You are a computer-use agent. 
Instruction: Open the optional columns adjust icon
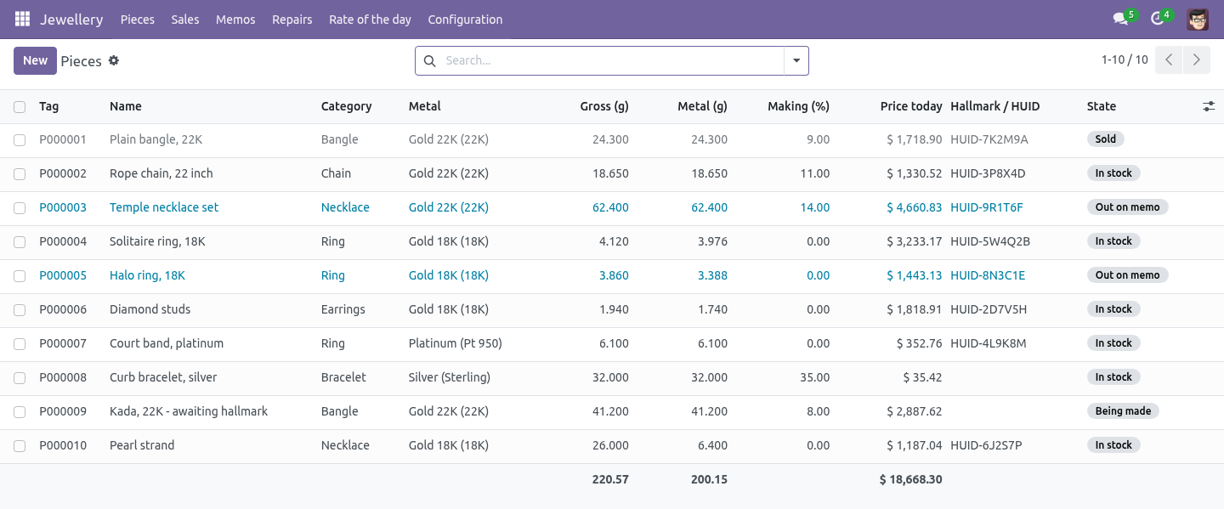[1209, 106]
